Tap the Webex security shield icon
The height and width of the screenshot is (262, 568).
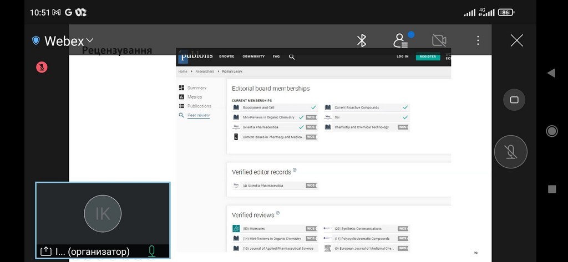click(x=35, y=40)
